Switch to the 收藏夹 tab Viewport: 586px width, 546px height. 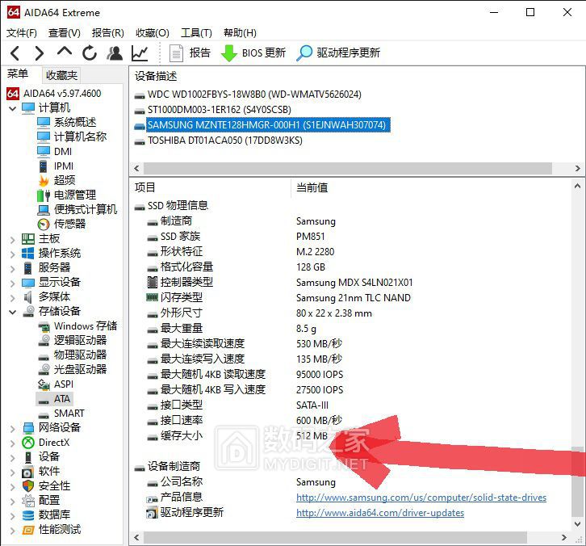61,75
